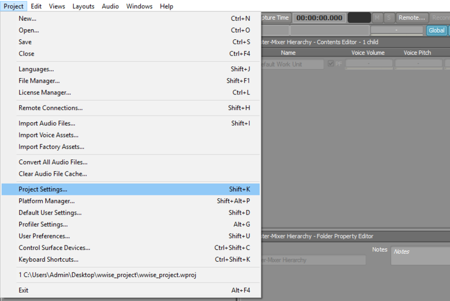450x301 pixels.
Task: Open the Layouts menu
Action: (x=83, y=6)
